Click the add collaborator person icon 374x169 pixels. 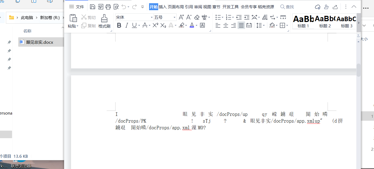(x=326, y=7)
